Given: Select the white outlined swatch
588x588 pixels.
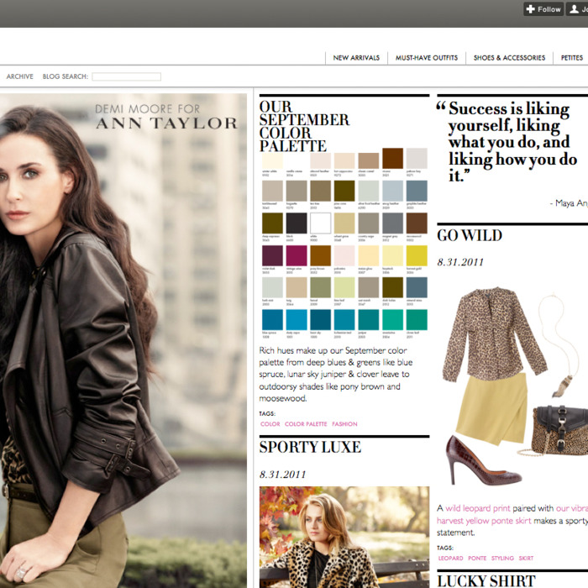Looking at the screenshot, I should (x=320, y=223).
